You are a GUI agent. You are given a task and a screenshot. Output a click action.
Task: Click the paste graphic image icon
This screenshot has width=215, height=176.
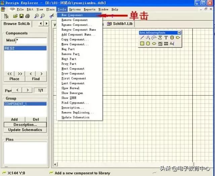pos(160,43)
